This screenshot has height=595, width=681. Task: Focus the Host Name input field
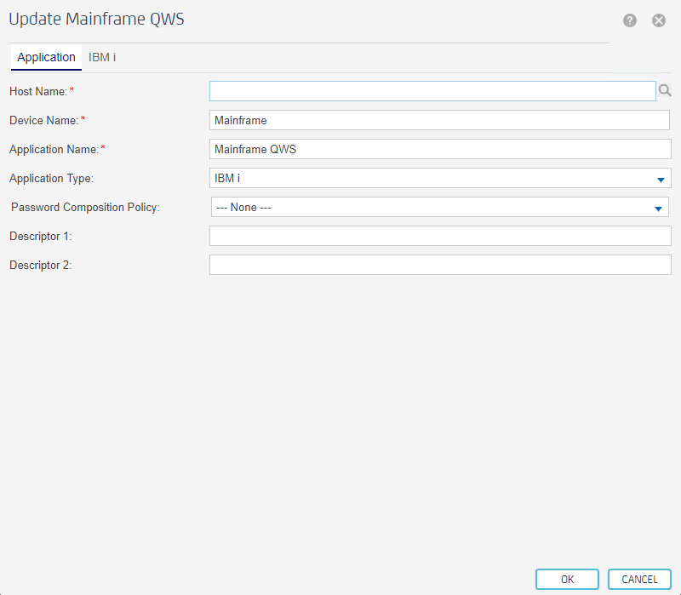click(x=432, y=91)
